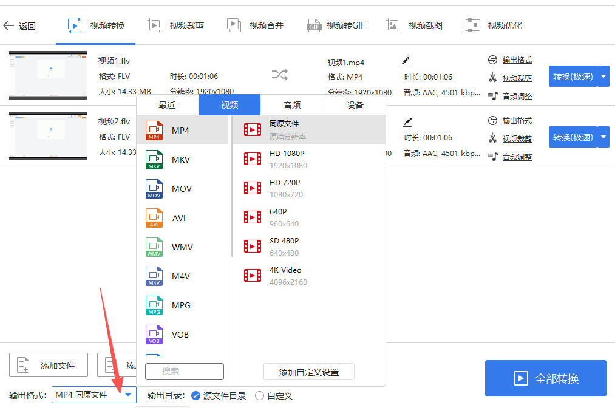Open 输出格式 link for 视频2

click(517, 121)
